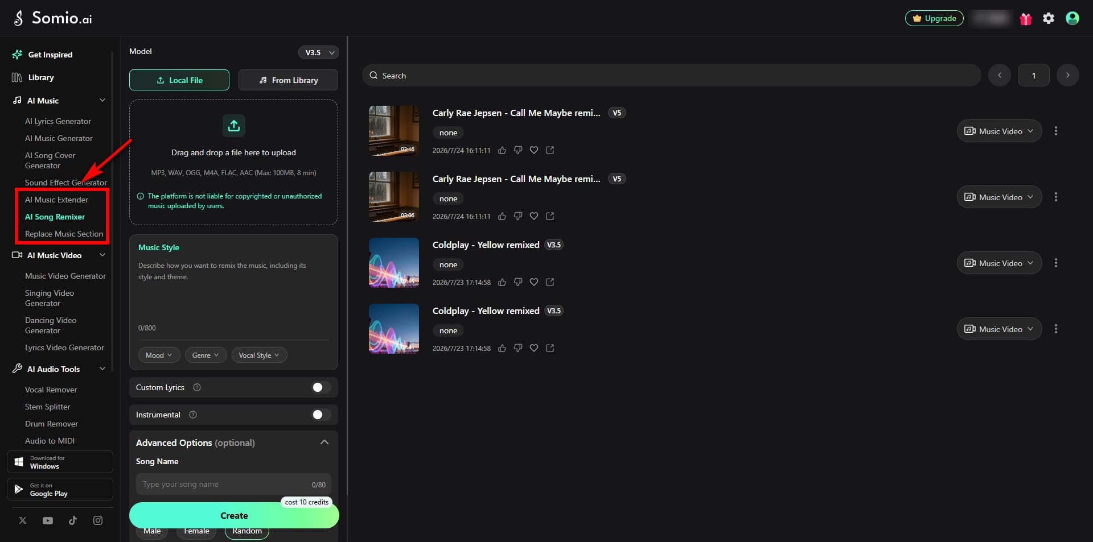Open Vocal Remover tool
Viewport: 1093px width, 542px height.
pyautogui.click(x=51, y=390)
